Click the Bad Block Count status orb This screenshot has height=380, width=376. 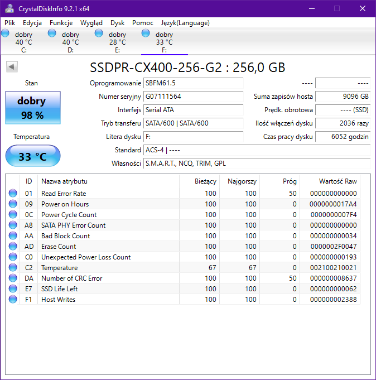[13, 236]
